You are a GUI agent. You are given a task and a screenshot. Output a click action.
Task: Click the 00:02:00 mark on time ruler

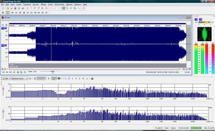pyautogui.click(x=95, y=26)
